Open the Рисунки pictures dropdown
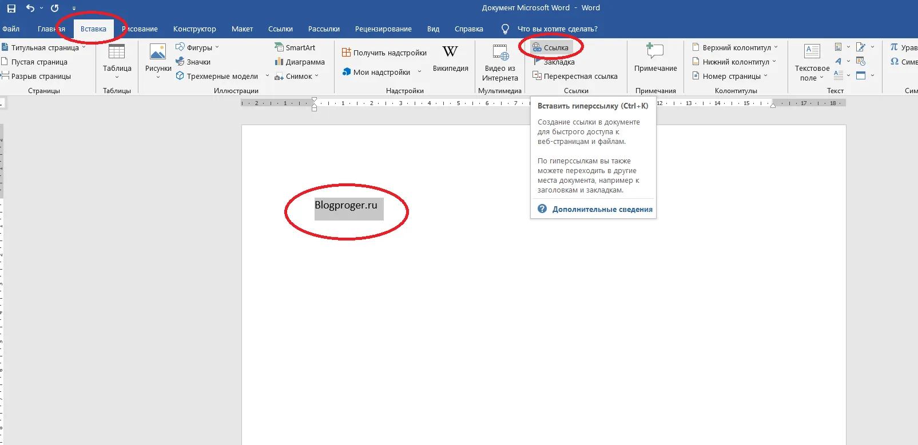The height and width of the screenshot is (445, 918). pyautogui.click(x=158, y=77)
